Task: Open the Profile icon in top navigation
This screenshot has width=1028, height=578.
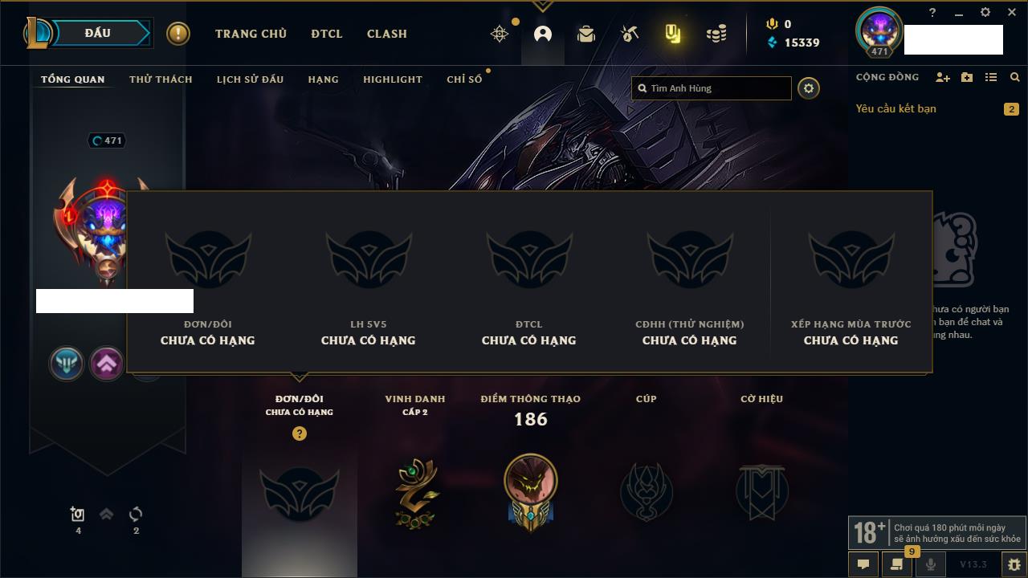Action: pyautogui.click(x=543, y=34)
